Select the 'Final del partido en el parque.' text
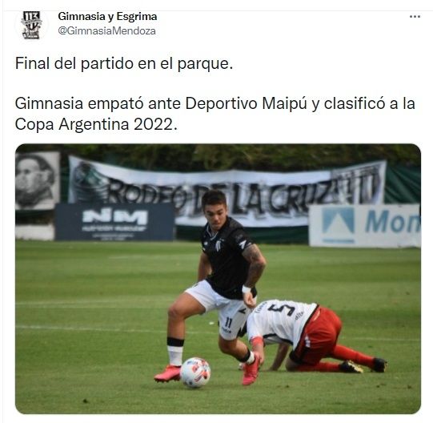 [x=124, y=63]
